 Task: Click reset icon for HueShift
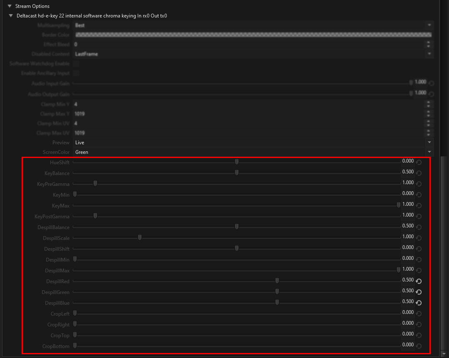pyautogui.click(x=419, y=162)
